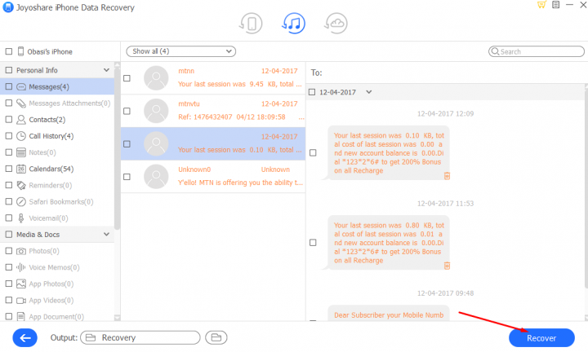Click the Contacts person icon
Viewport: 588px width, 352px height.
pos(21,120)
